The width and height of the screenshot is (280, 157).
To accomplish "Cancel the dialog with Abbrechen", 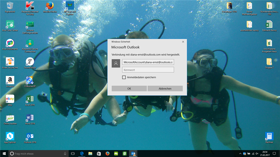I will pyautogui.click(x=165, y=89).
